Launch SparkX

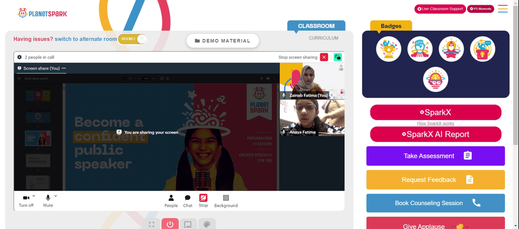click(x=435, y=112)
